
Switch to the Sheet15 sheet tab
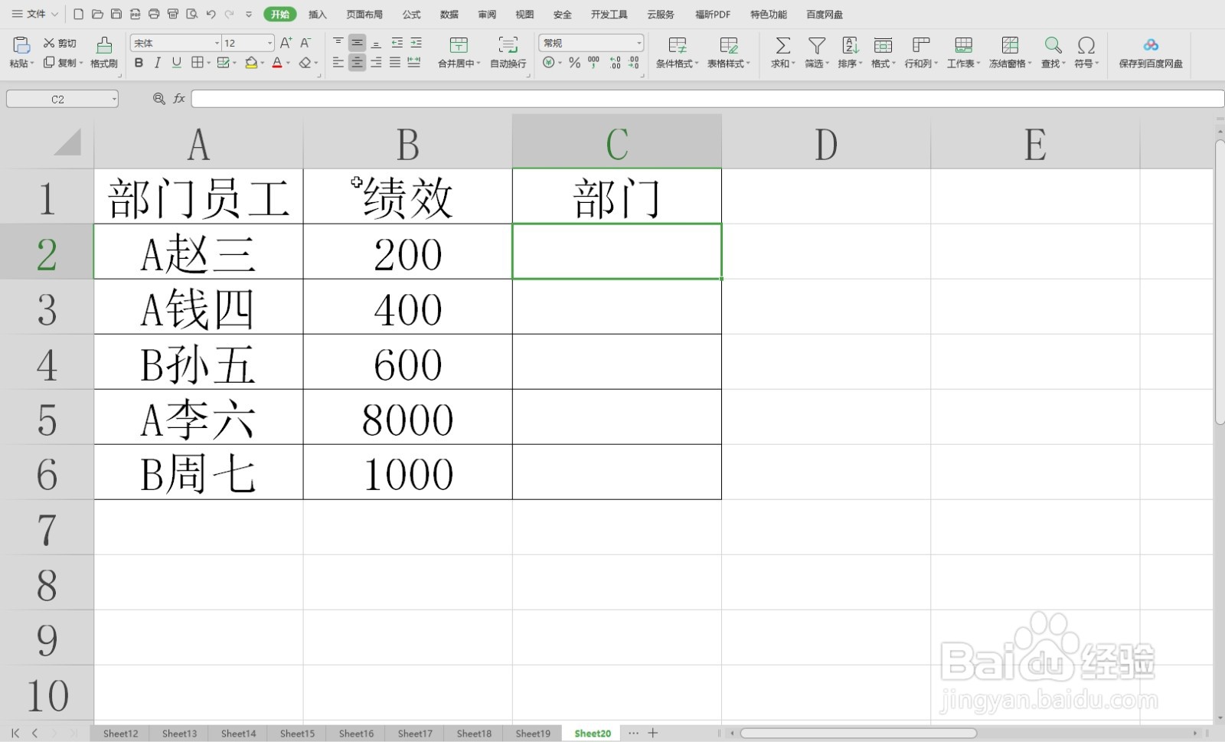[297, 733]
